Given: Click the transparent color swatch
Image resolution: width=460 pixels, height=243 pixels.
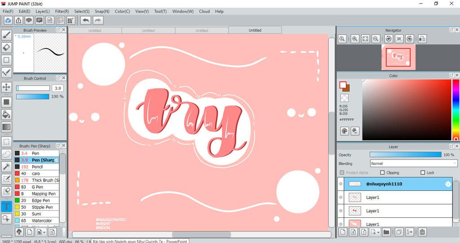Looking at the screenshot, I should tap(345, 98).
